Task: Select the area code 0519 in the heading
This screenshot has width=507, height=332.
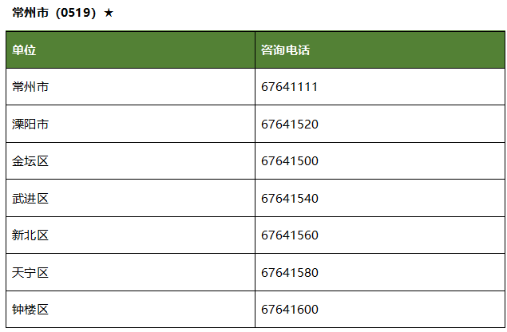Action: pos(76,14)
